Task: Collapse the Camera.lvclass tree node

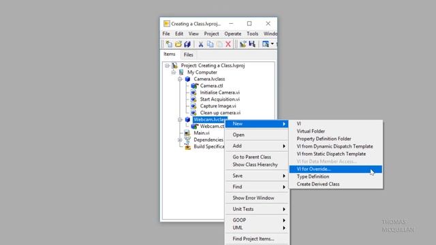Action: (x=180, y=79)
